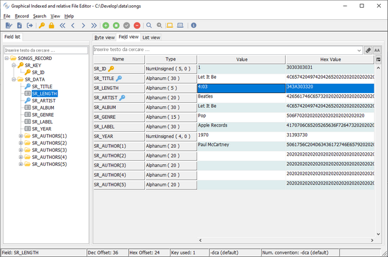Click the green square toolbar icon
Viewport: 388px width, 257px height.
[x=116, y=25]
